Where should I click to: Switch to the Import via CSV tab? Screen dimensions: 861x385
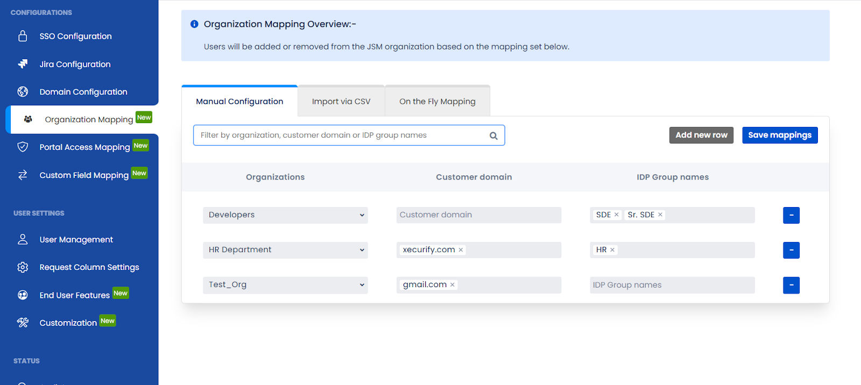coord(341,101)
